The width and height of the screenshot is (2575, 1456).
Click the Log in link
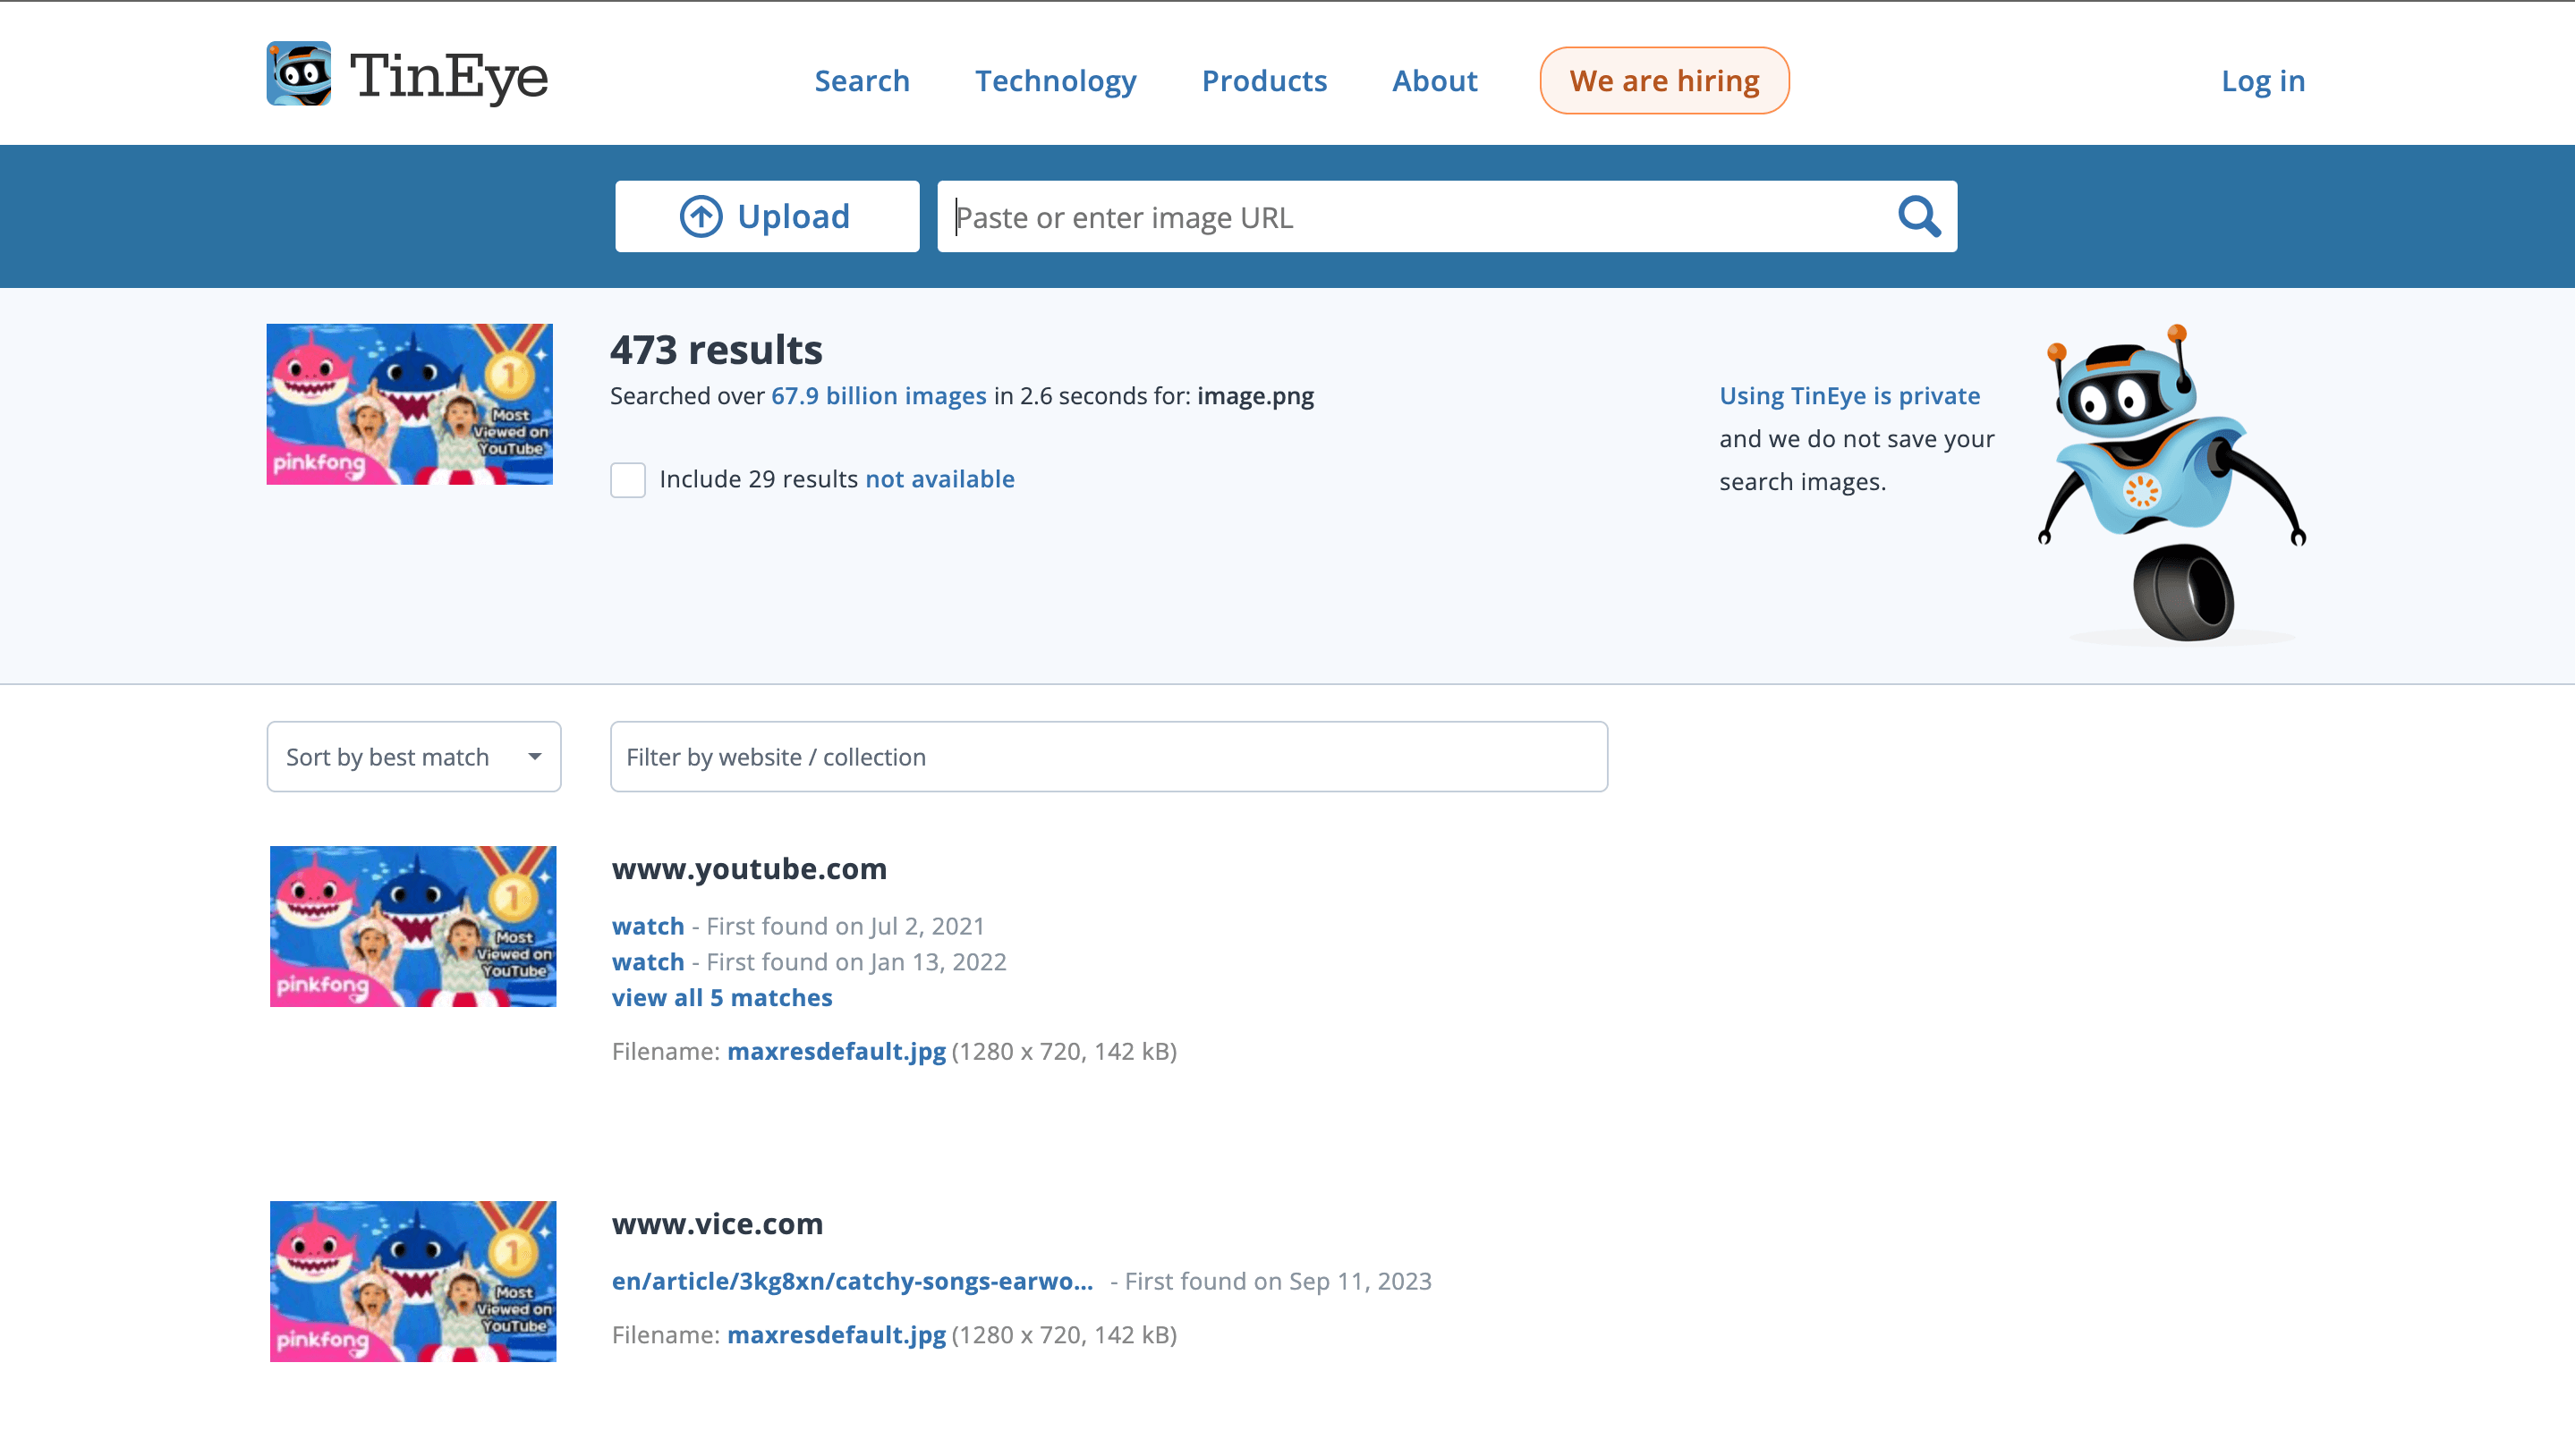pos(2262,81)
